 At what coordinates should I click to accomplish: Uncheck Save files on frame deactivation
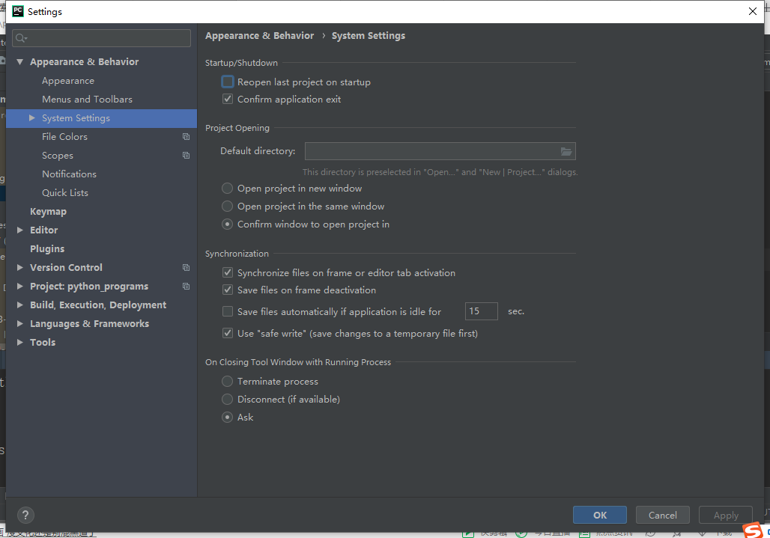[x=228, y=290]
